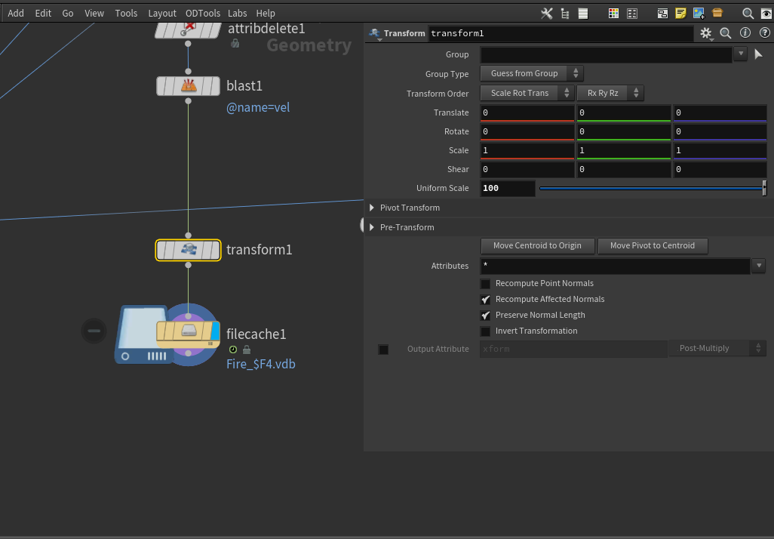Open the ODTools menu

(202, 14)
